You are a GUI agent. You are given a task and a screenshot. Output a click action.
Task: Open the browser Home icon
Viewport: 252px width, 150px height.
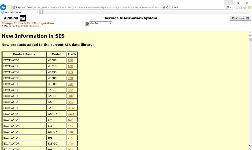tap(236, 7)
